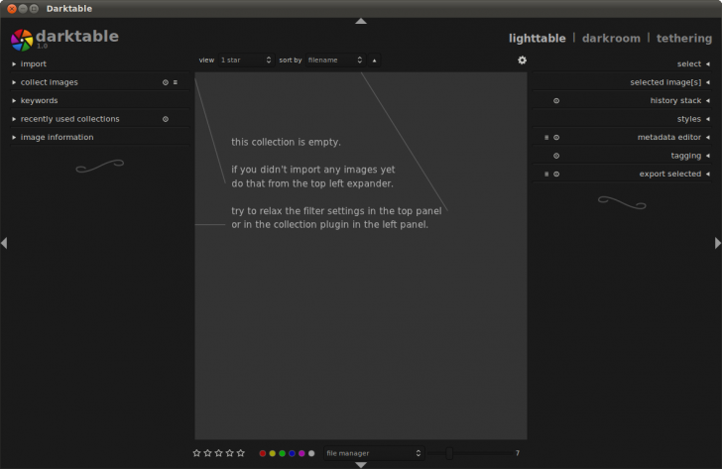Toggle the yellow color label
The width and height of the screenshot is (722, 469).
point(272,454)
